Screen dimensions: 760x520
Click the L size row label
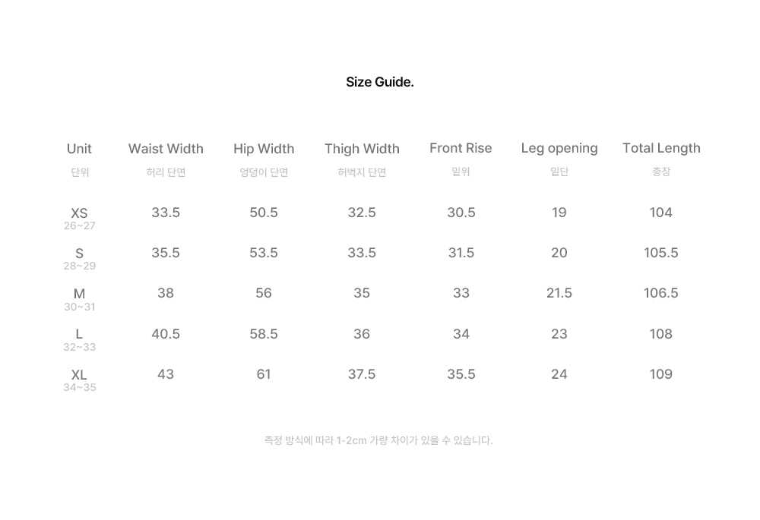pos(80,334)
